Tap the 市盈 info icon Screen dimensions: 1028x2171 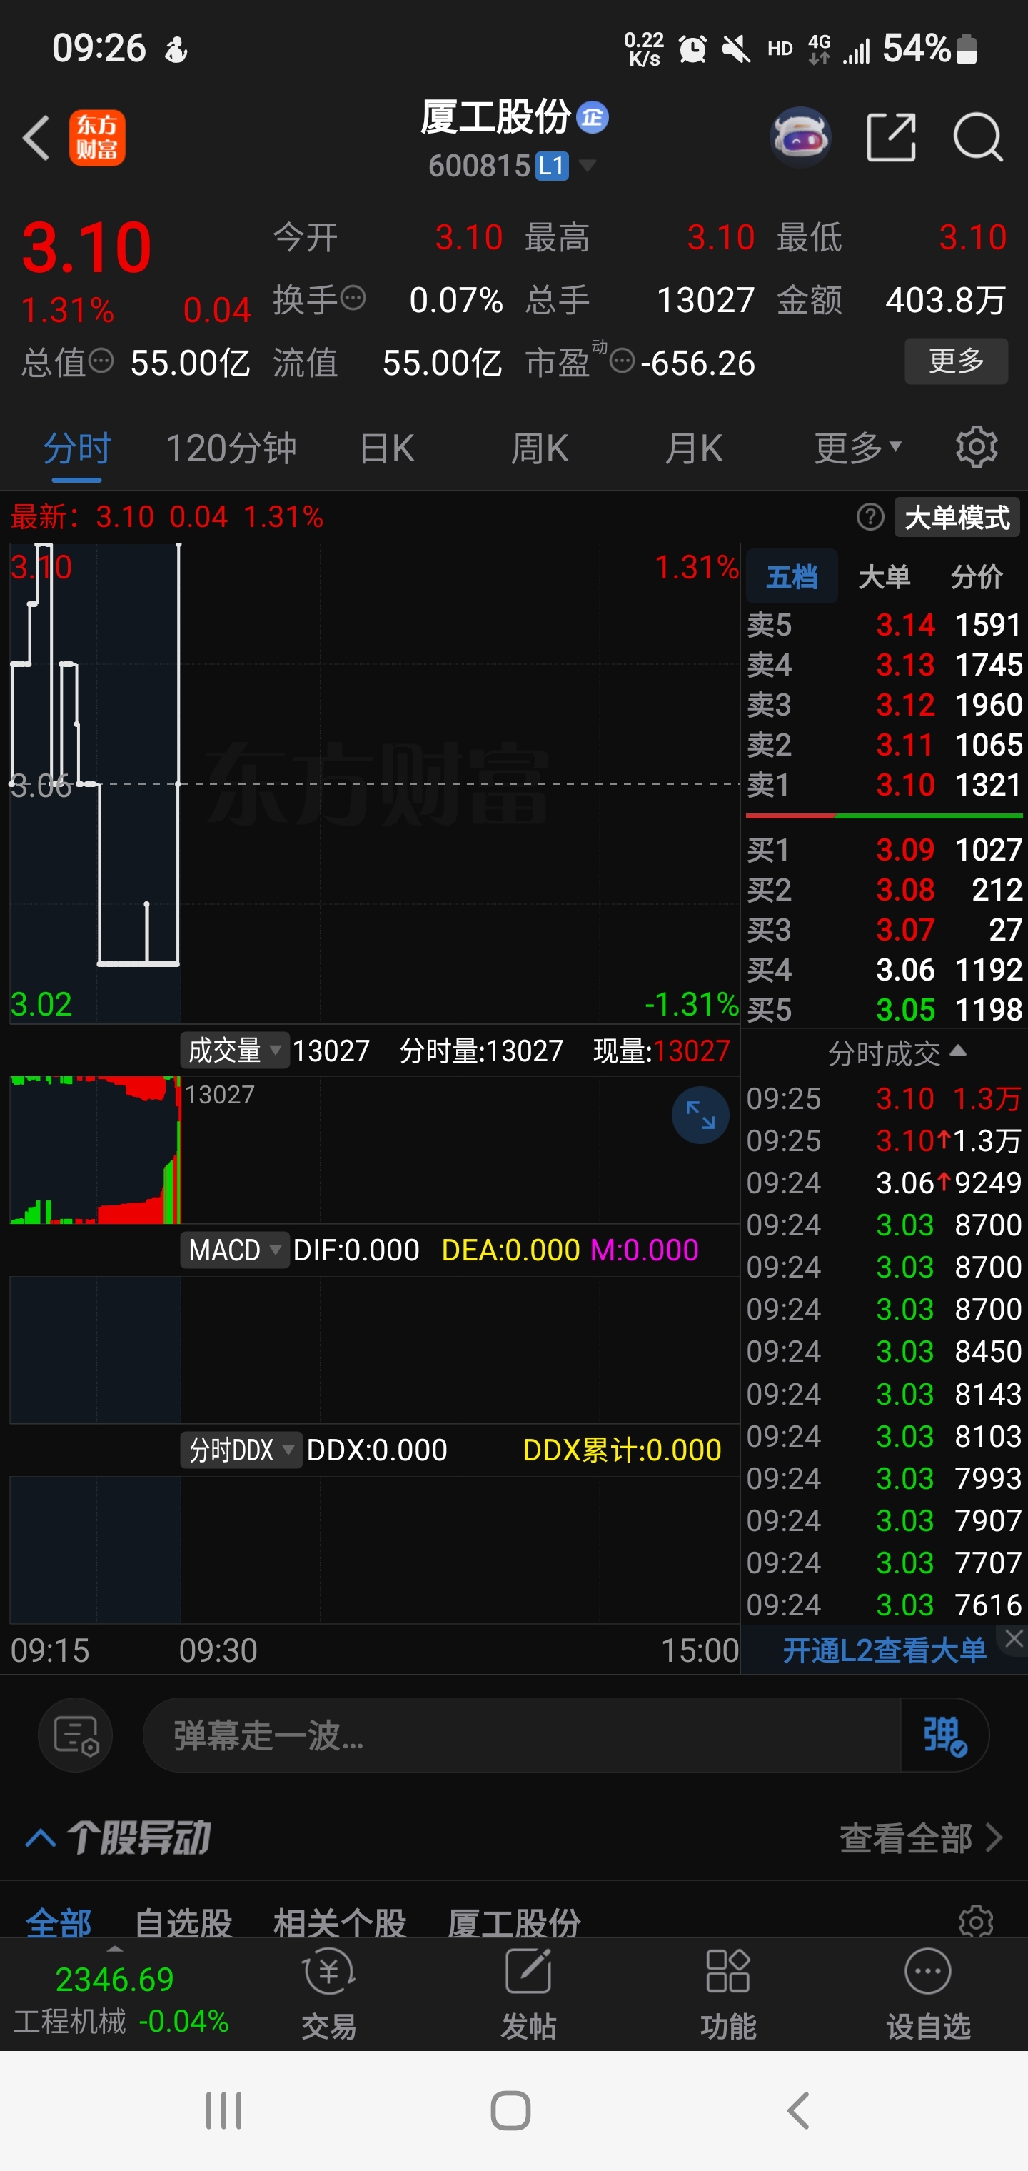pos(622,361)
